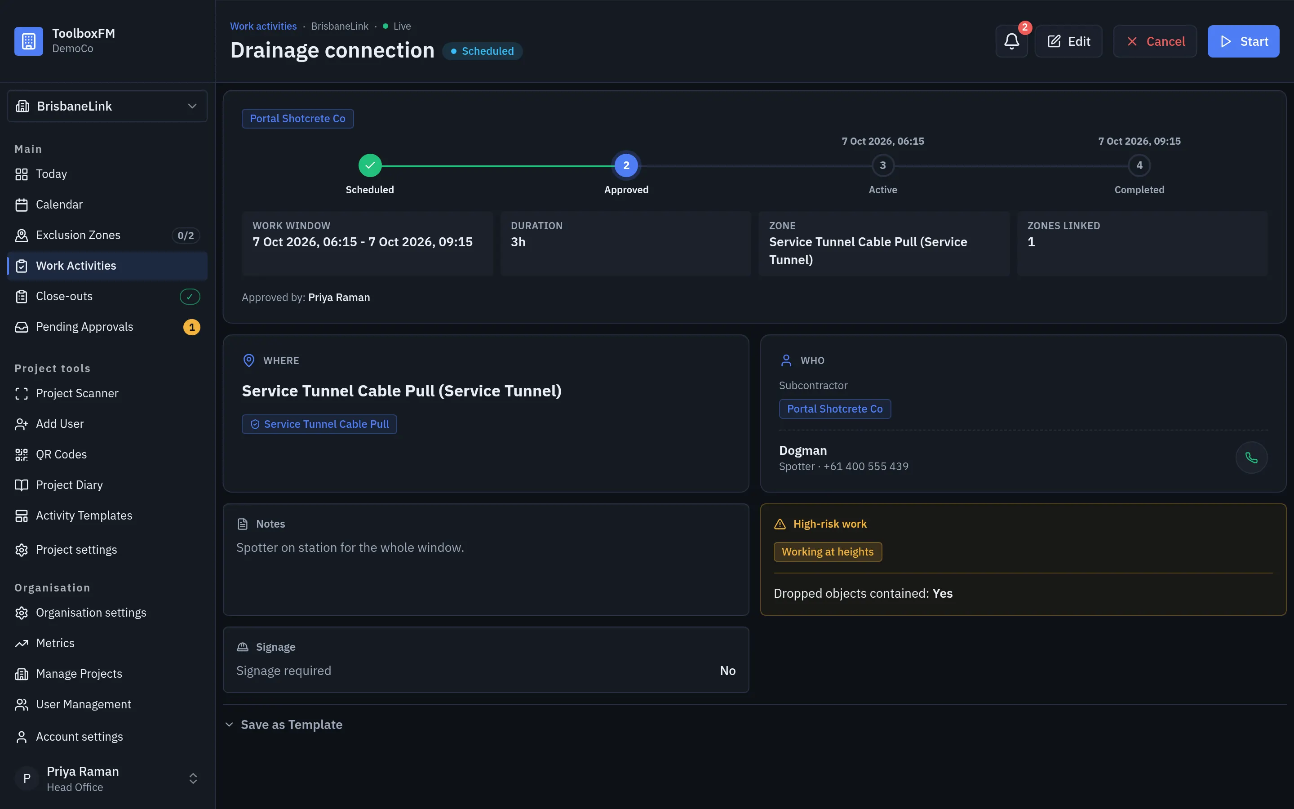
Task: Click the Edit button
Action: (x=1068, y=41)
